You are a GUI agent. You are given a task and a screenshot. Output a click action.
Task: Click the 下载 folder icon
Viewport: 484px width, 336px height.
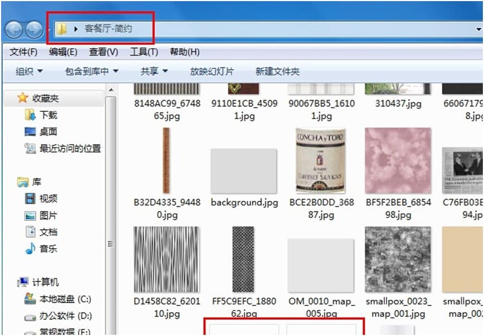30,115
